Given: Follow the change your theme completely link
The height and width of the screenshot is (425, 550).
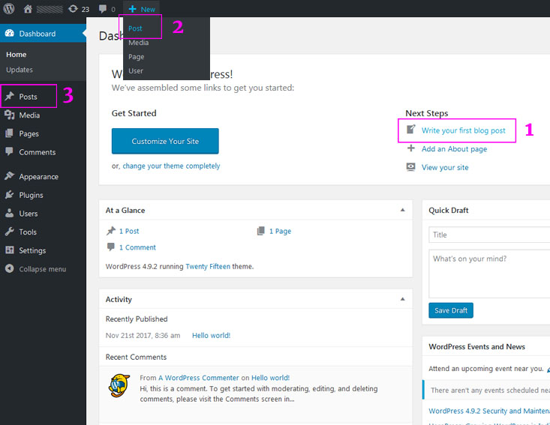Looking at the screenshot, I should (171, 166).
